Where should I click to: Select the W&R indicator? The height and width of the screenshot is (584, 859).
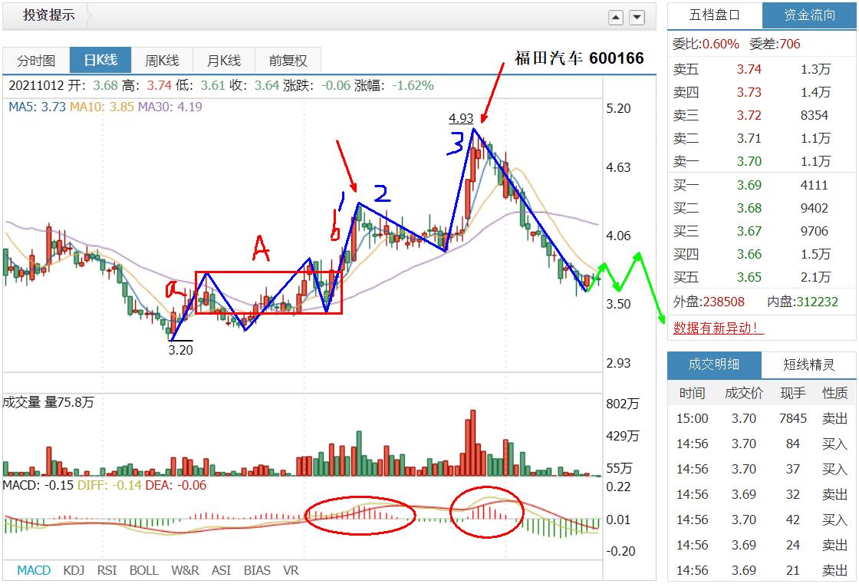click(x=185, y=570)
